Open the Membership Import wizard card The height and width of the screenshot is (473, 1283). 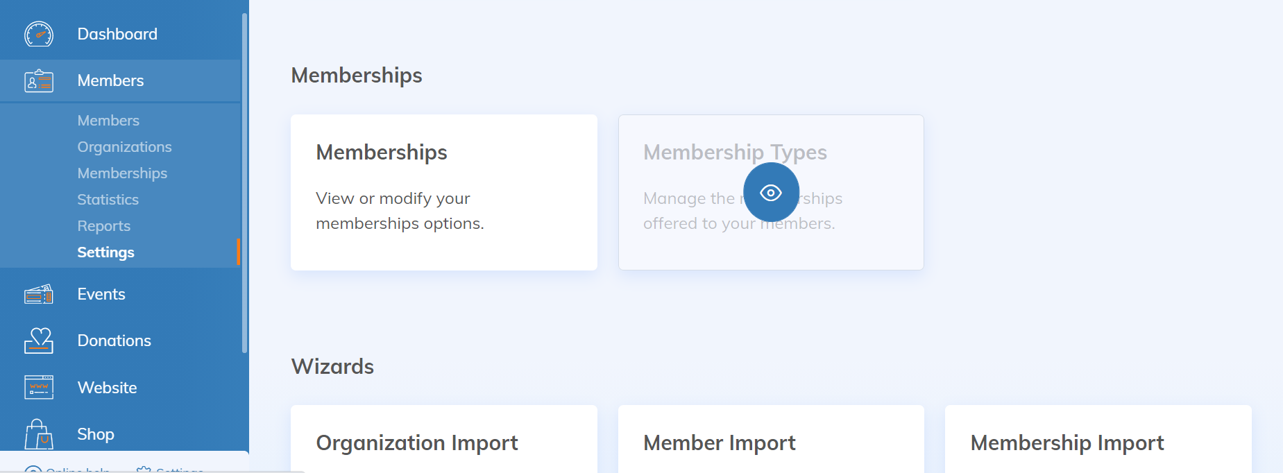pos(1097,442)
